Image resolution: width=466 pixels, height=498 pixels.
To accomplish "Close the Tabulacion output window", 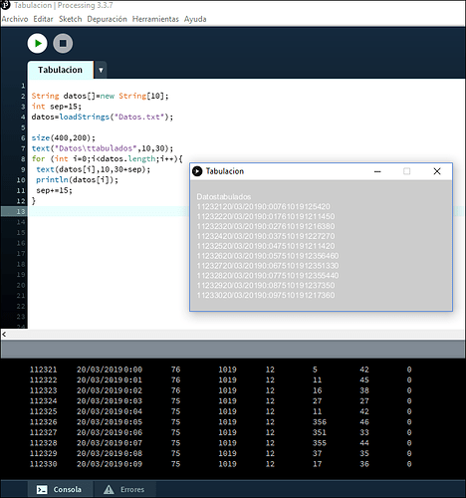I will [437, 171].
